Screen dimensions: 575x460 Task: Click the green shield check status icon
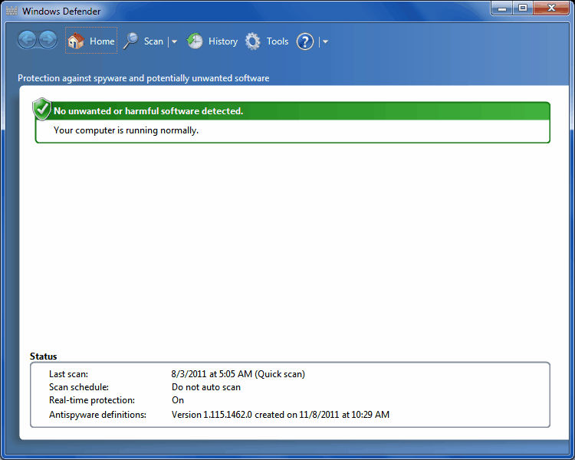pyautogui.click(x=42, y=109)
